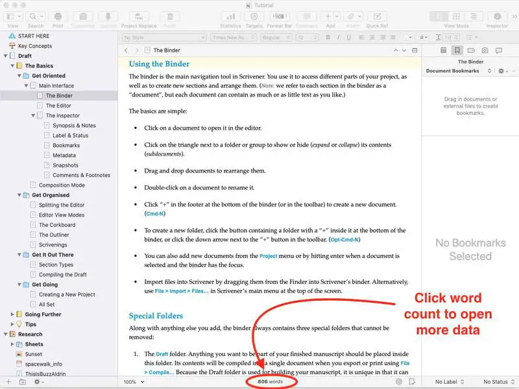
Task: Click the Trash toolbar icon
Action: 170,17
